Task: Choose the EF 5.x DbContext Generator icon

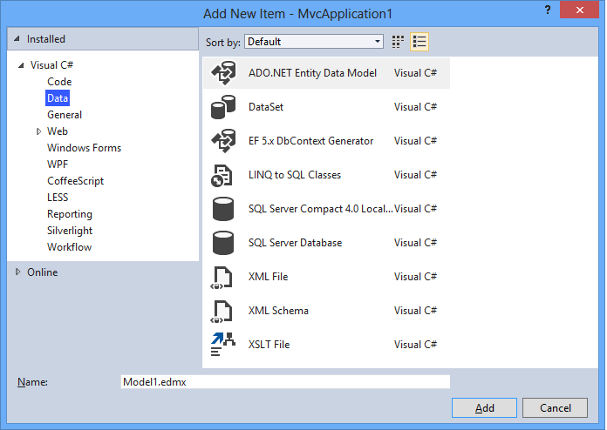Action: click(223, 141)
